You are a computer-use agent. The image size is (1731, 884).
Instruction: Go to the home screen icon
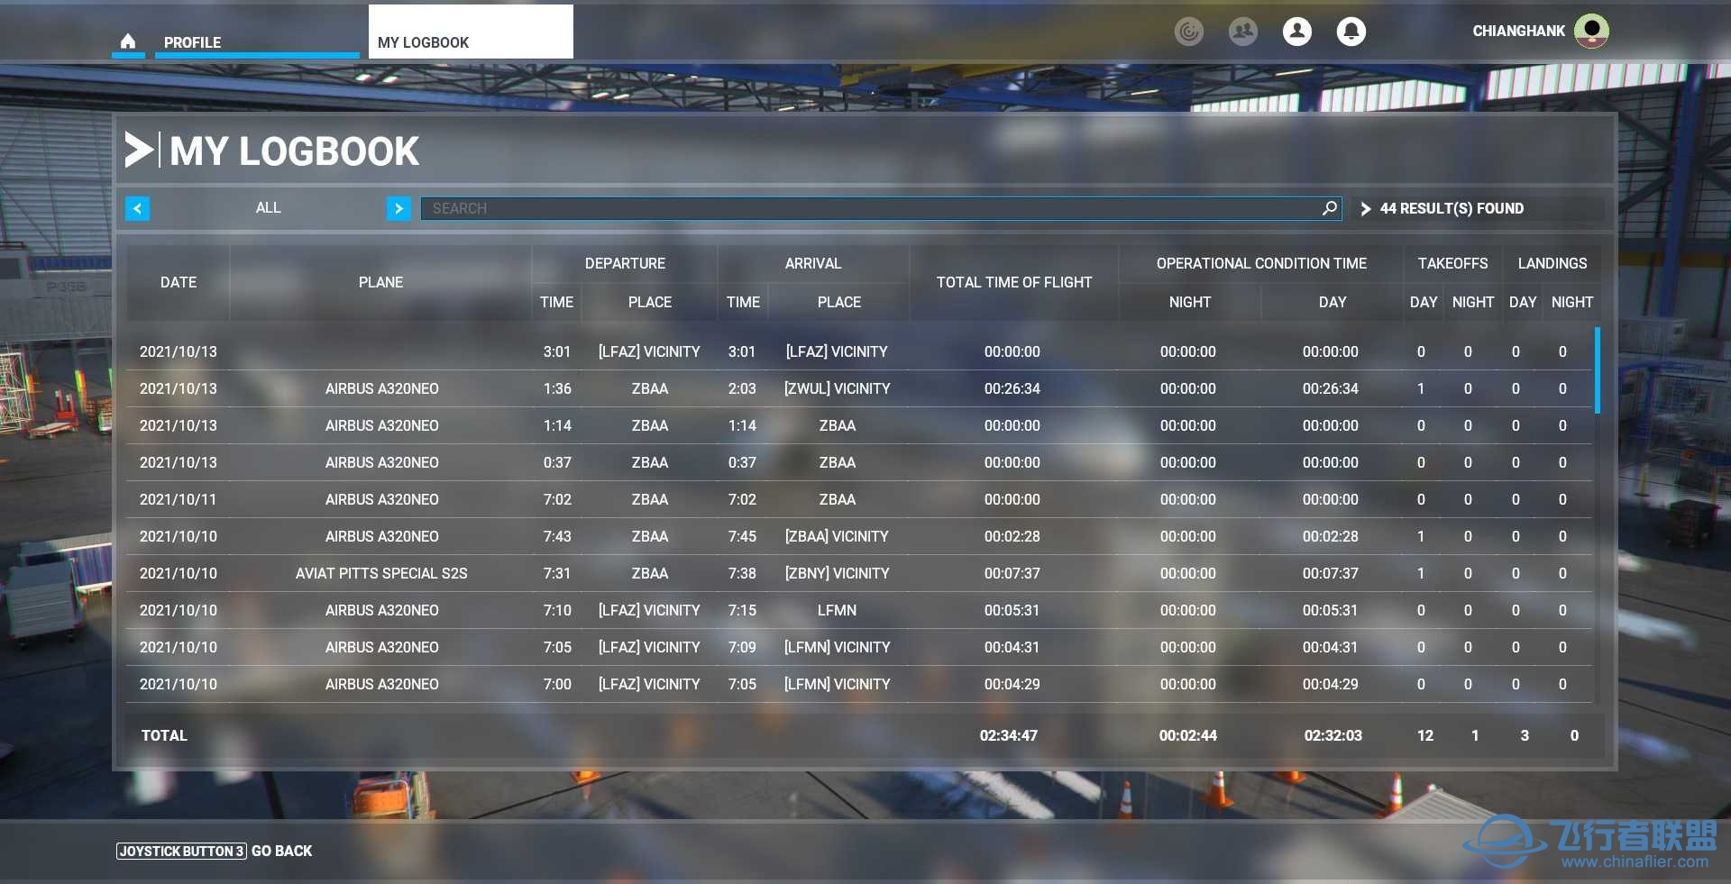[x=128, y=41]
